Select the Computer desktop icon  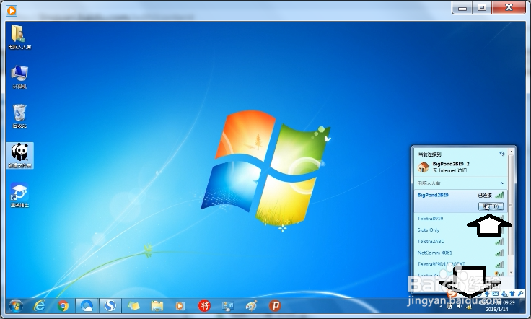click(19, 77)
